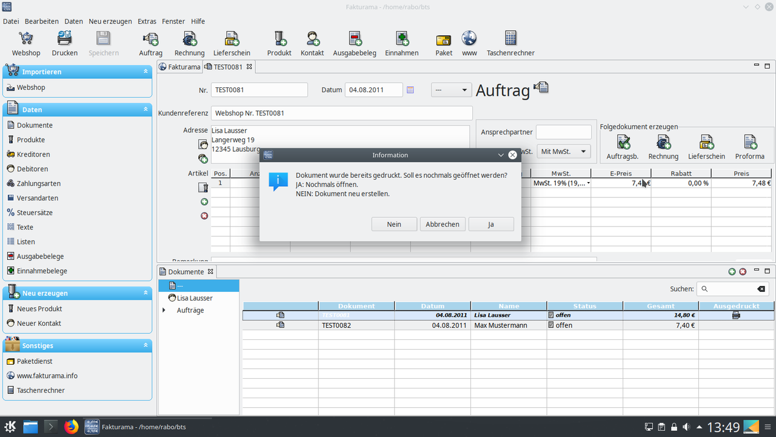Click the volume icon in system tray
Screen dimensions: 776x437
(x=686, y=427)
